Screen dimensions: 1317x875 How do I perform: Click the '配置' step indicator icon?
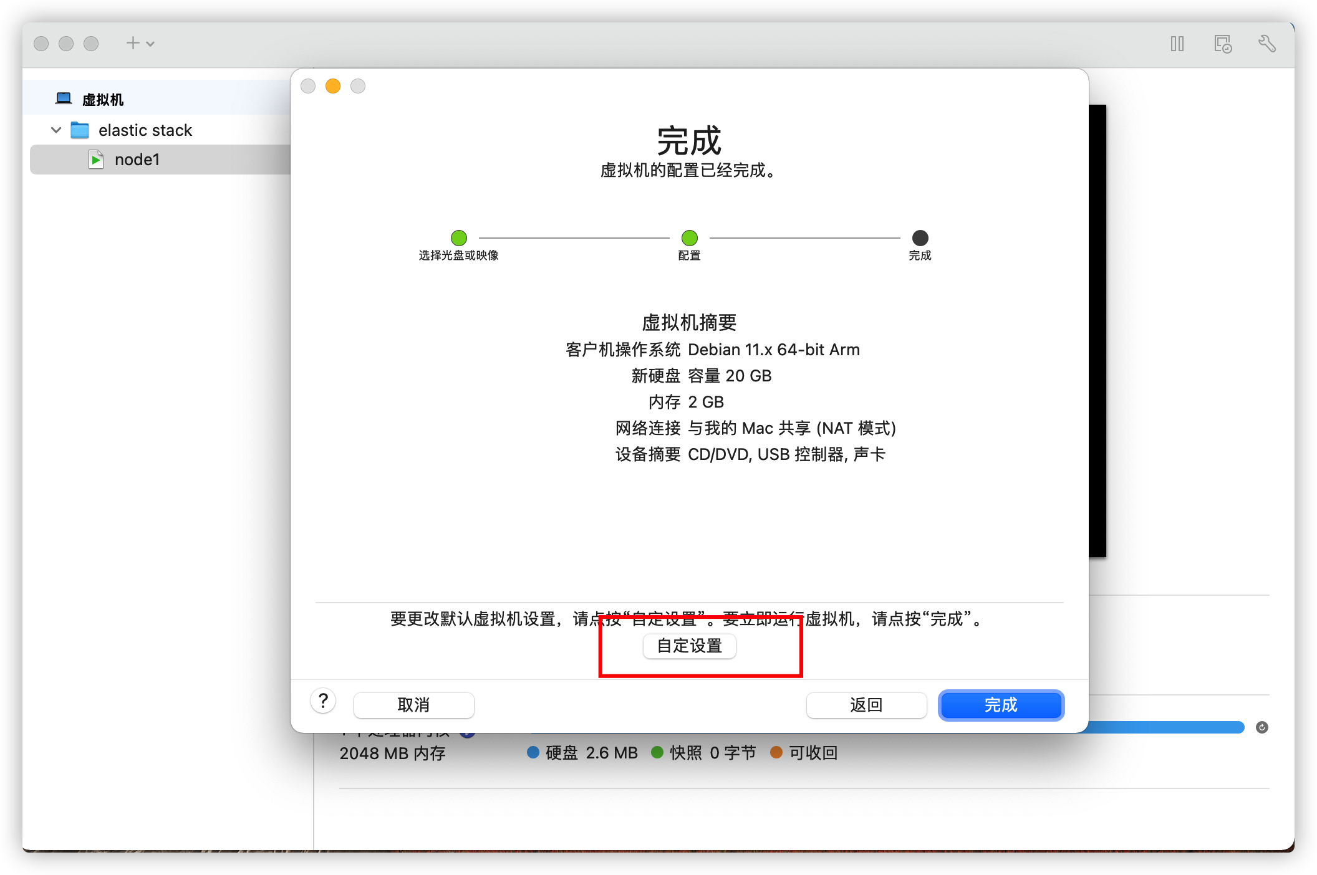click(x=686, y=237)
